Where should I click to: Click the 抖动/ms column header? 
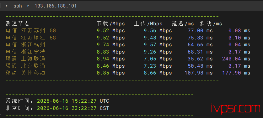point(211,24)
